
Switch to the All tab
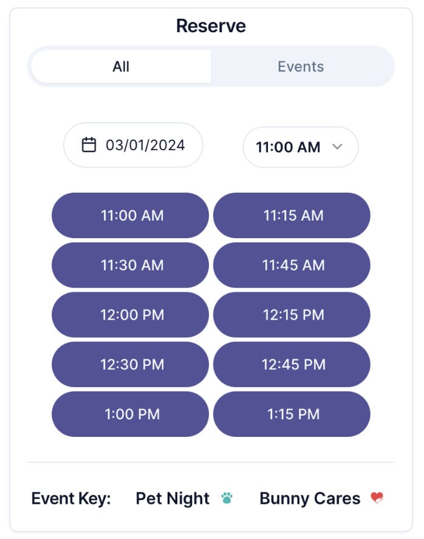coord(121,66)
